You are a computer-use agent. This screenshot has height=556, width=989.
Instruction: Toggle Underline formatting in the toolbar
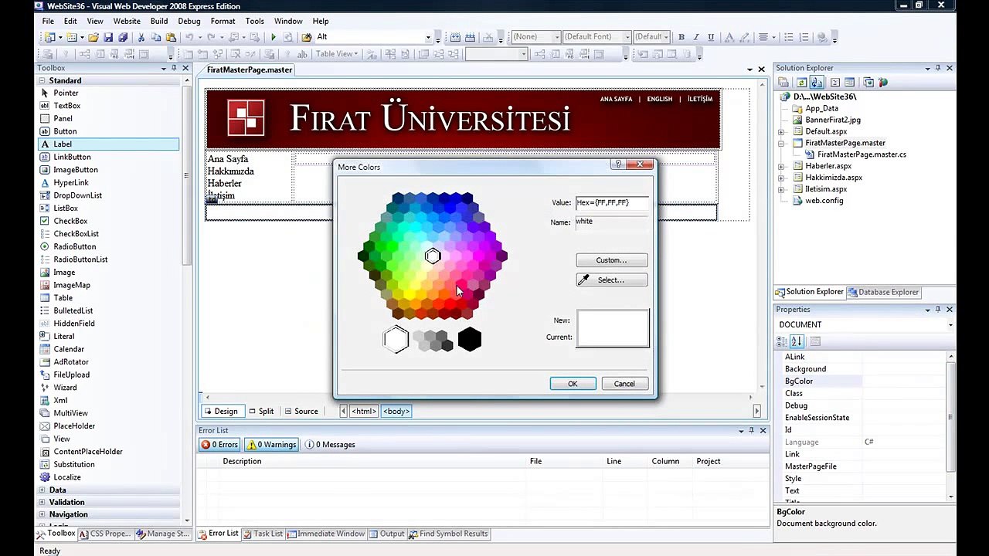(711, 37)
